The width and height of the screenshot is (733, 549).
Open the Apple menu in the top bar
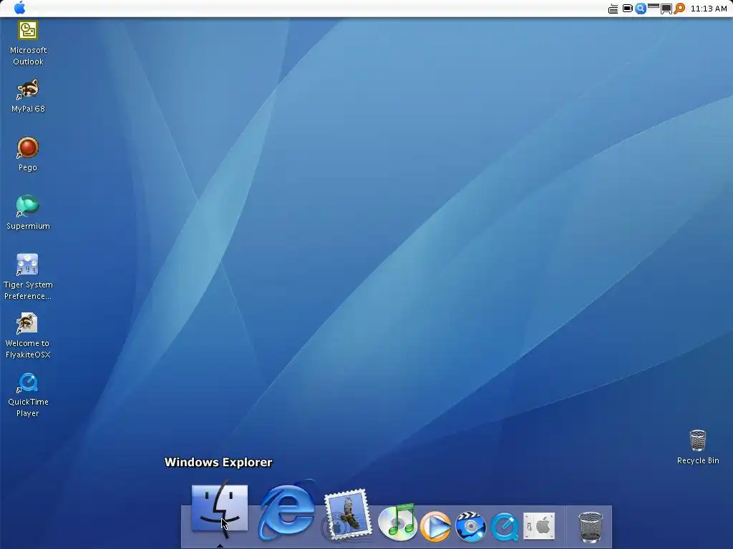(x=19, y=8)
